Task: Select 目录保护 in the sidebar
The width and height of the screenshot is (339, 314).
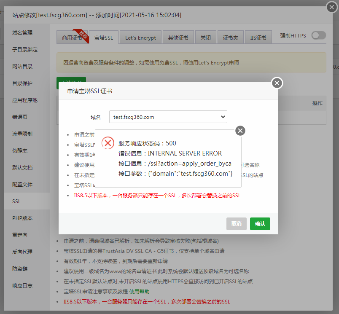Action: point(27,83)
